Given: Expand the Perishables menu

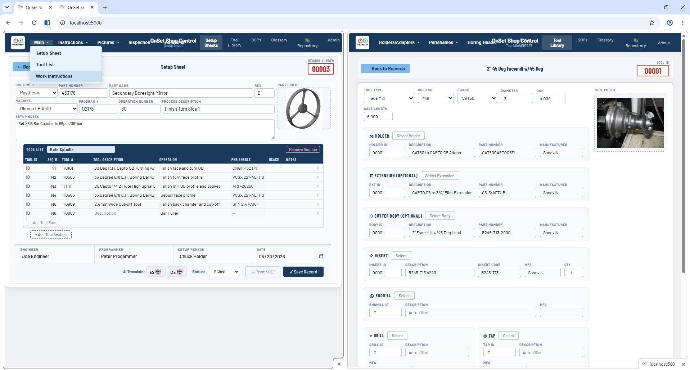Looking at the screenshot, I should click(x=443, y=43).
